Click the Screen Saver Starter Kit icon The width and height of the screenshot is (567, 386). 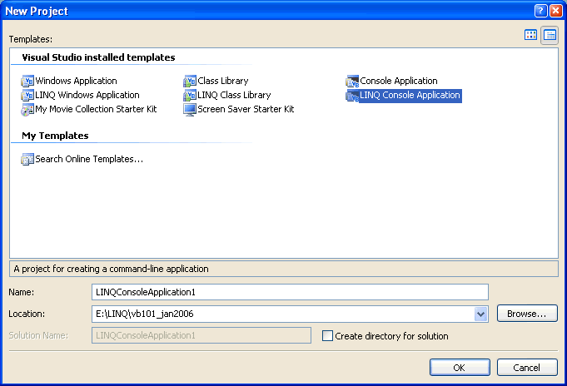pos(190,110)
